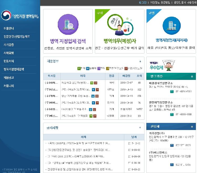Expand 연구기관 list with plus button

[x=192, y=76]
